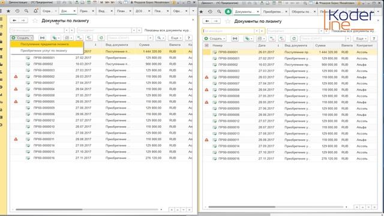The width and height of the screenshot is (384, 216).
Task: Close the 'План...' tab in left window
Action: coord(130,11)
